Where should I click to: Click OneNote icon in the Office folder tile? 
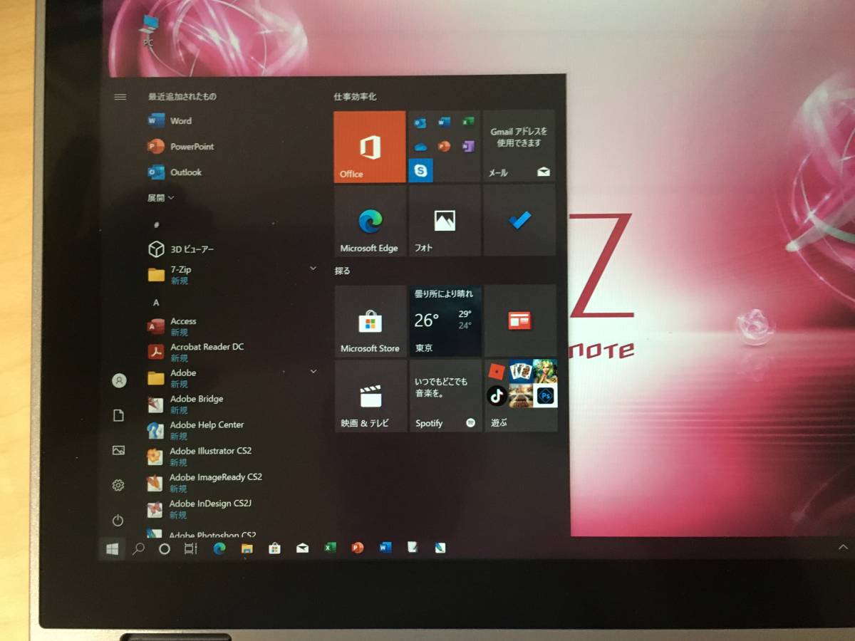point(468,146)
